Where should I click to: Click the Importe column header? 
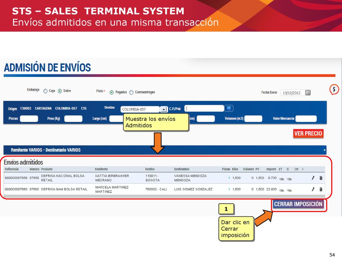pos(271,169)
